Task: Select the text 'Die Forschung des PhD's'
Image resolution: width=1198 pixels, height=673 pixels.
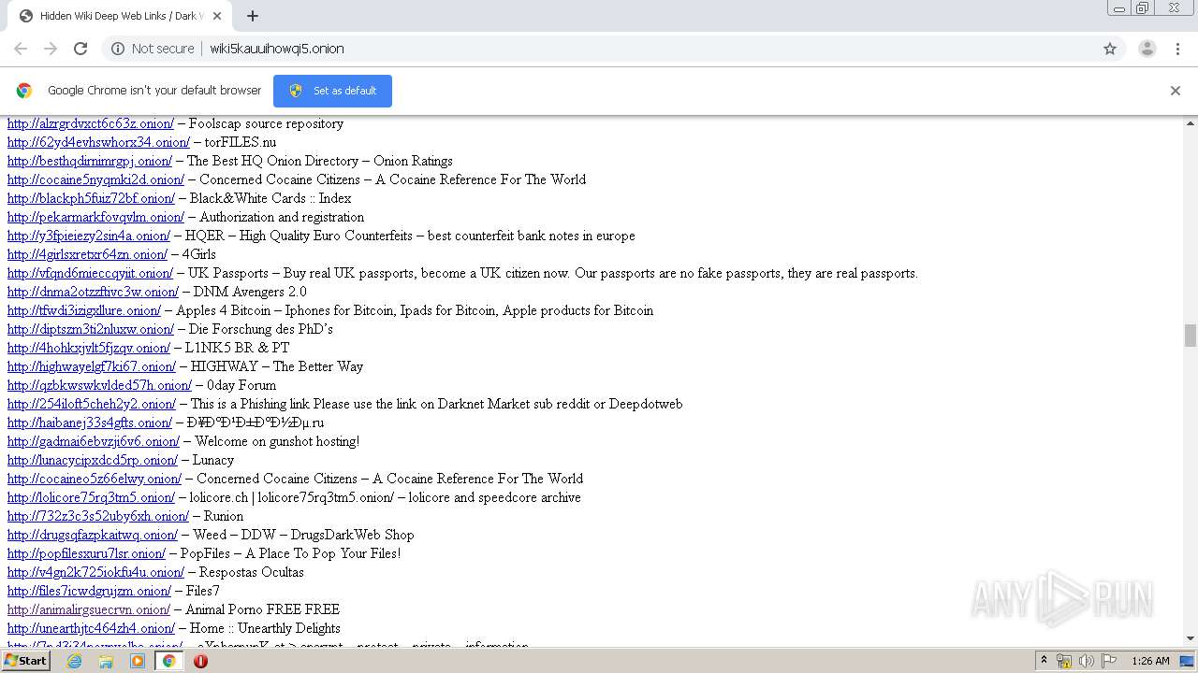Action: pos(261,329)
